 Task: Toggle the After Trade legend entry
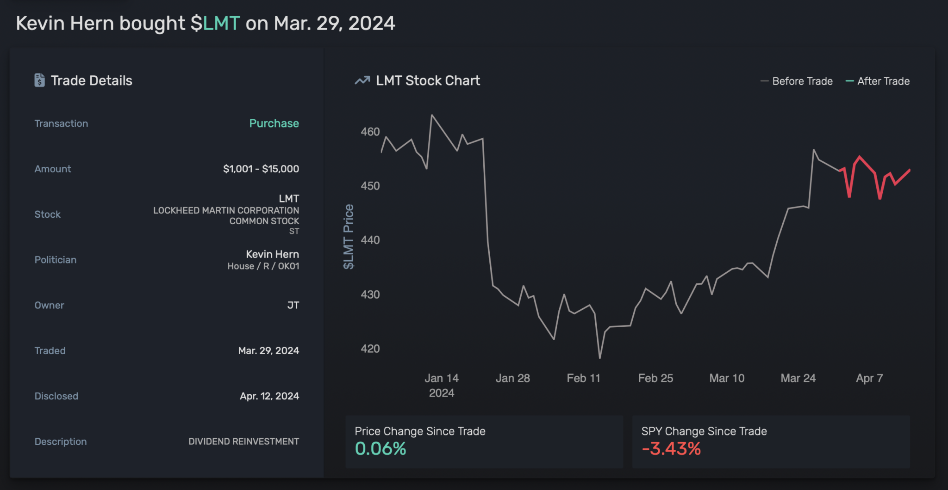tap(878, 81)
